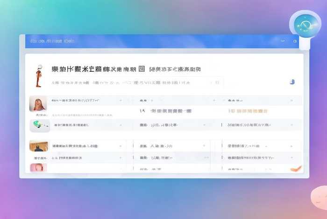Click the small faint icon inside the search field
This screenshot has width=327, height=219.
pyautogui.click(x=217, y=82)
